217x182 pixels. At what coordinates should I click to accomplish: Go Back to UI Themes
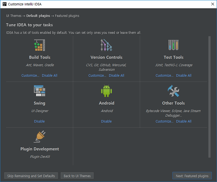(77, 176)
